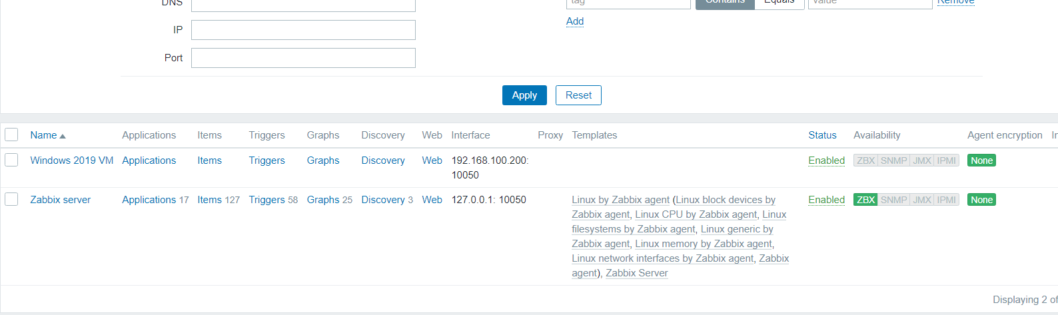Click the SNMP availability badge for Windows 2019 VM
The width and height of the screenshot is (1058, 315).
[x=893, y=160]
